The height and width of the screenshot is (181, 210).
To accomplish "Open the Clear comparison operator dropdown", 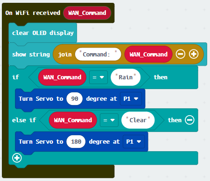I will point(109,120).
